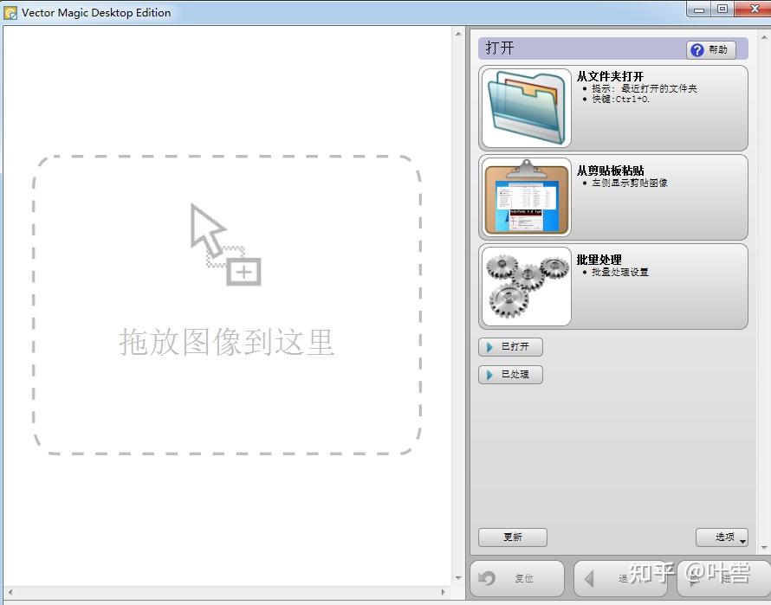This screenshot has height=605, width=771.
Task: Expand the 已处理 (processed) list
Action: (x=510, y=375)
